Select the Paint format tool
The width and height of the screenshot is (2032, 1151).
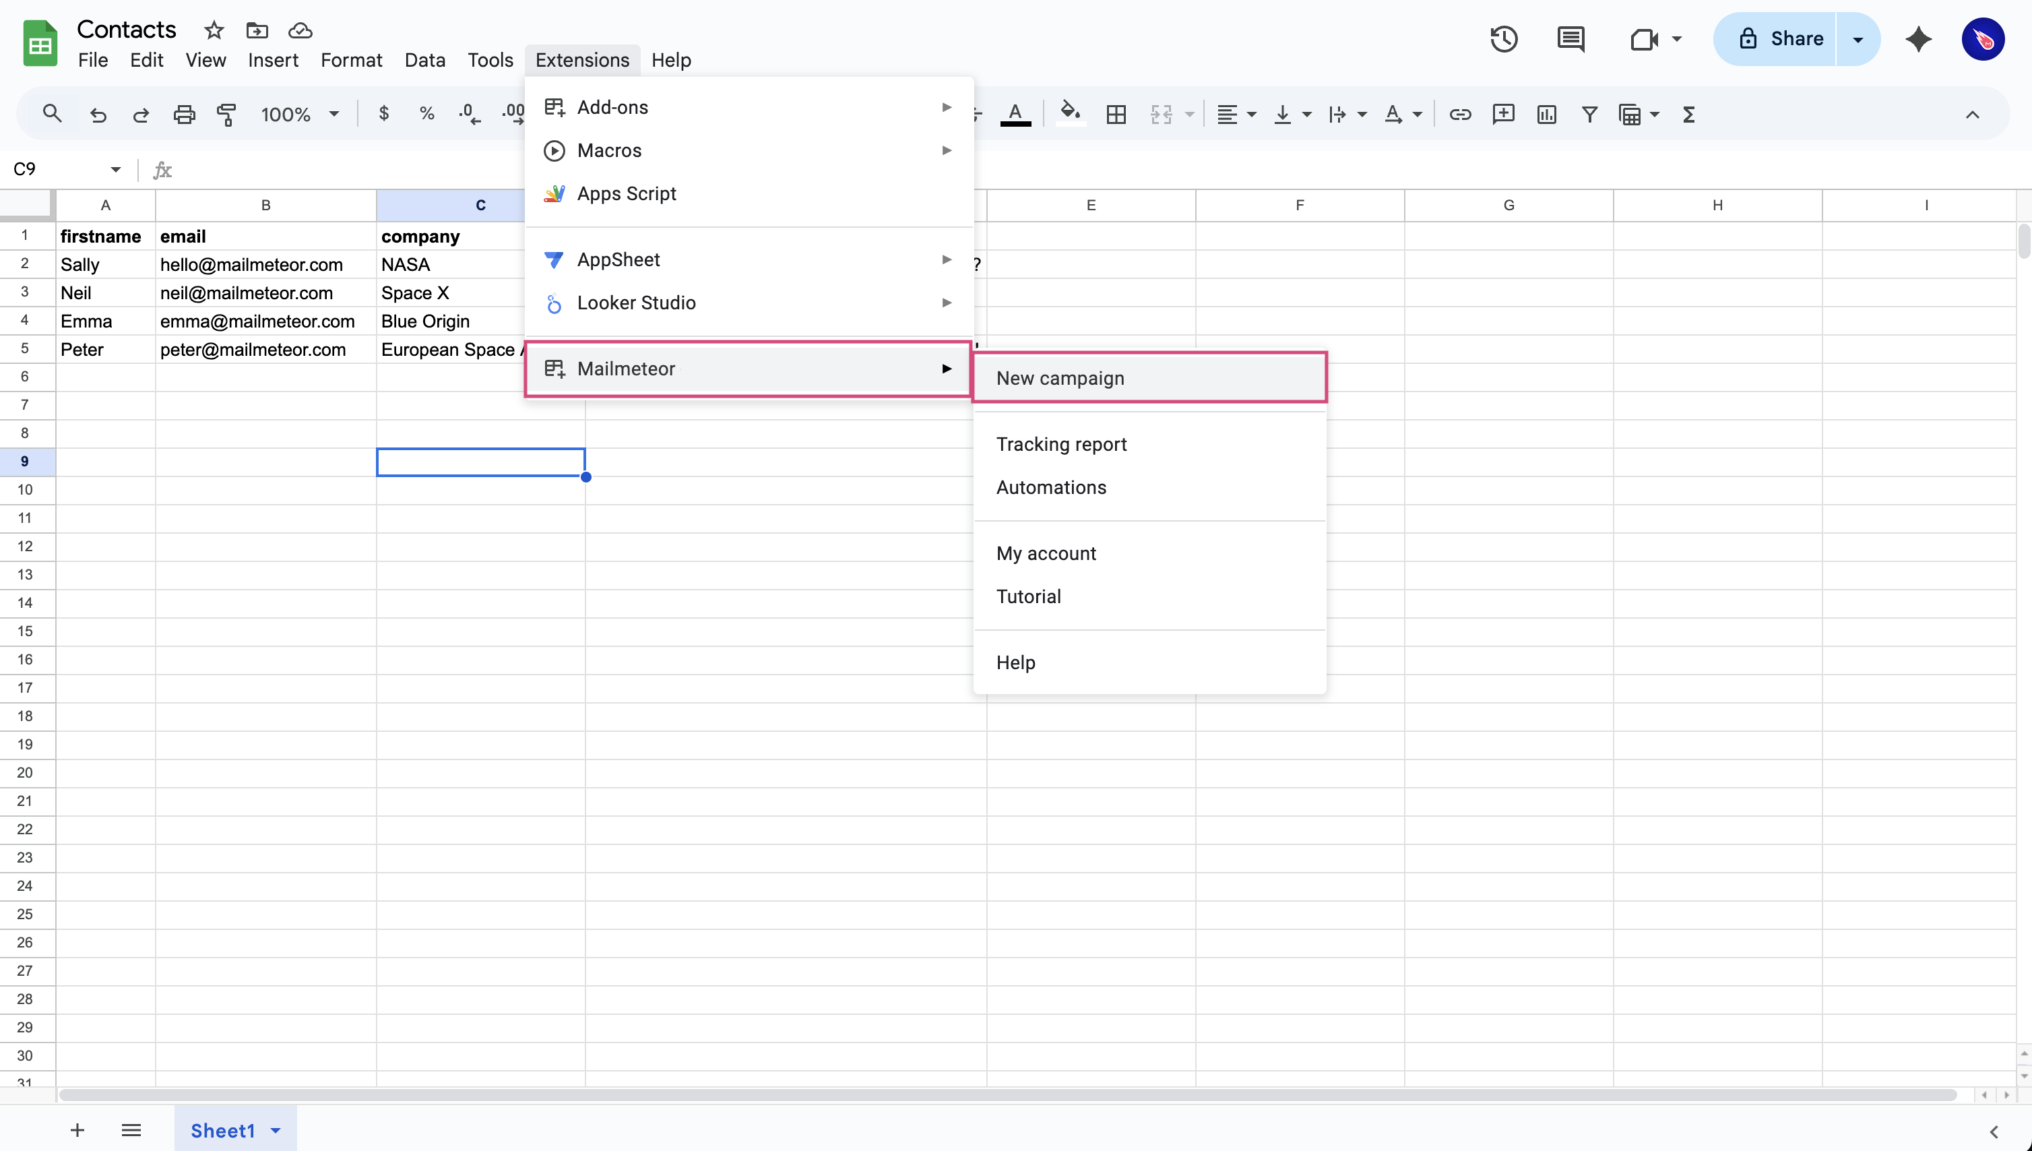point(227,114)
